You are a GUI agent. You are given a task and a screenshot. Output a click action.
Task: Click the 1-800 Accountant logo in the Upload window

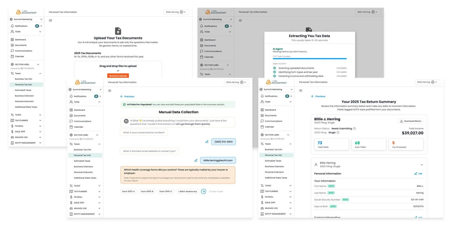tap(26, 12)
